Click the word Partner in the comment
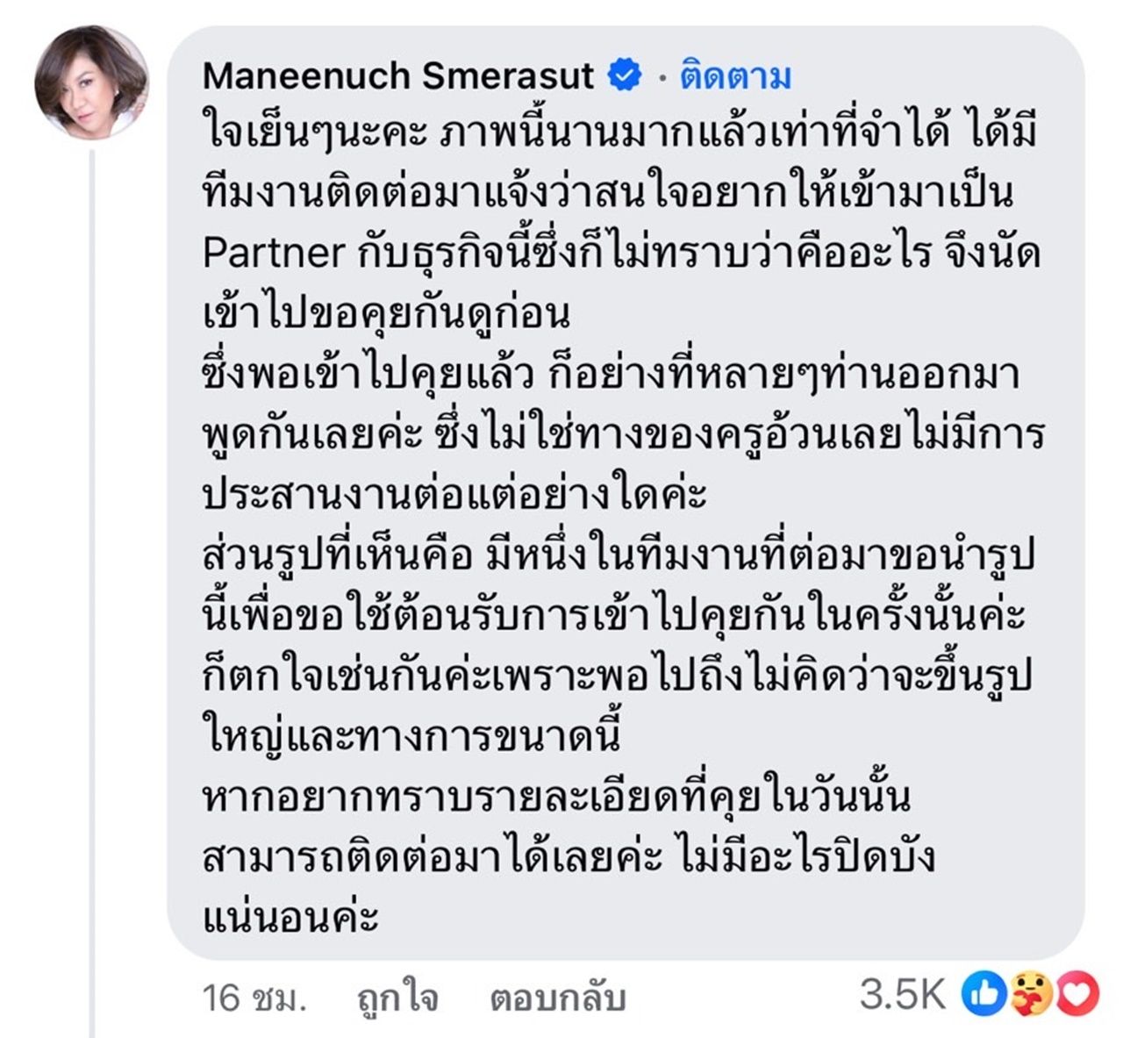The image size is (1123, 1038). tap(273, 254)
